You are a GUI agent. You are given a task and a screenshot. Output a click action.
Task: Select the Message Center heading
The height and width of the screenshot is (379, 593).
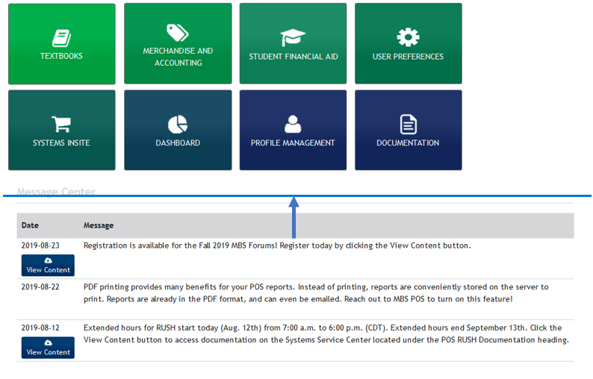tap(56, 192)
